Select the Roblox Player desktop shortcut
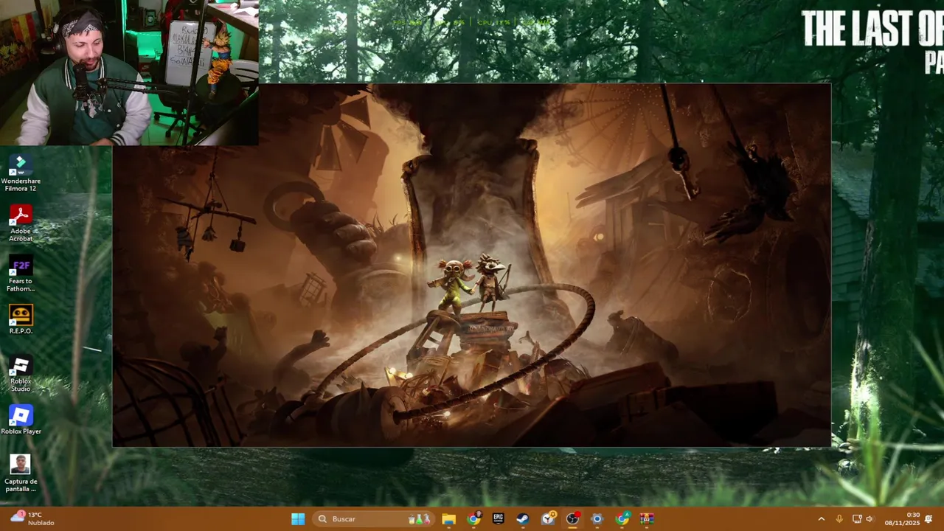Screen dimensions: 944x531 coord(21,420)
